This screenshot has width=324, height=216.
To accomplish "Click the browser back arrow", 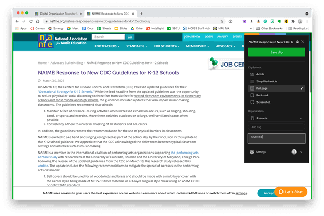I will (x=17, y=21).
